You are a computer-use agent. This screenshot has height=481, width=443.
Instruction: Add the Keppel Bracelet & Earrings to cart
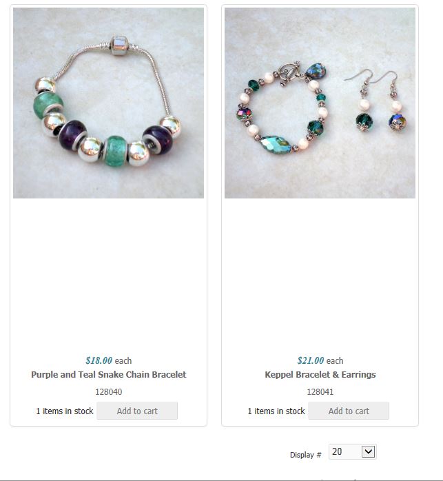click(x=349, y=411)
